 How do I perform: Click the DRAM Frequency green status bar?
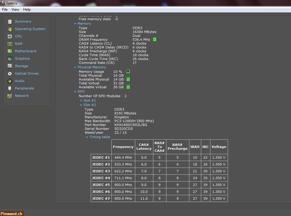click(x=155, y=39)
